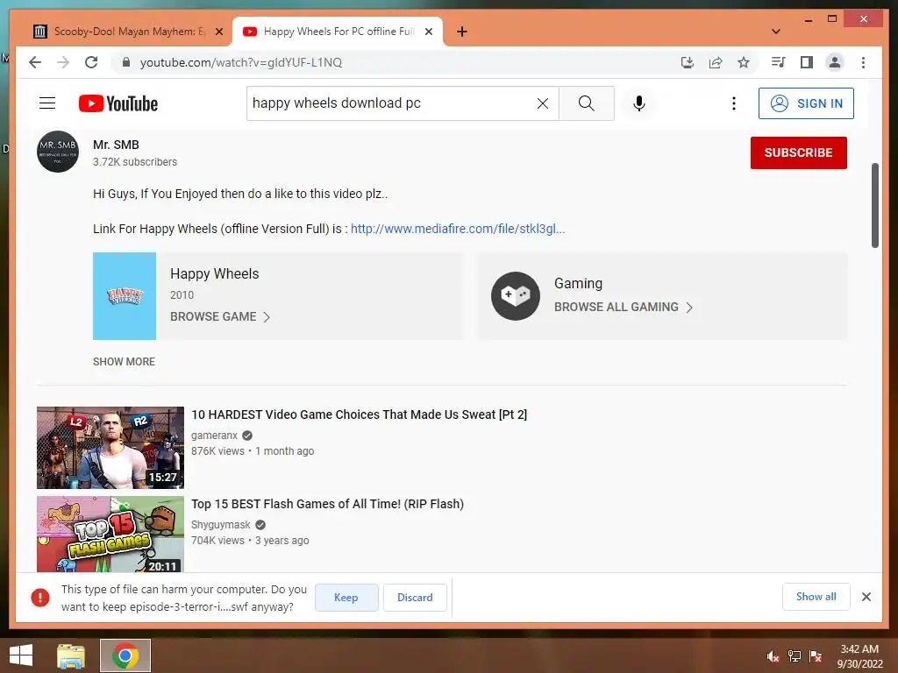Open the tab search chevron
Viewport: 898px width, 673px height.
point(776,32)
